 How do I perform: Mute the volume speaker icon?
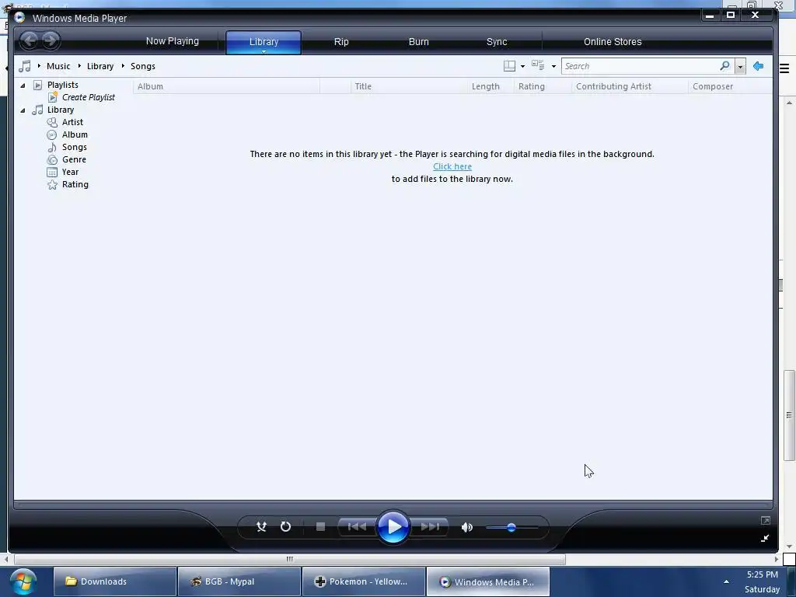point(467,528)
